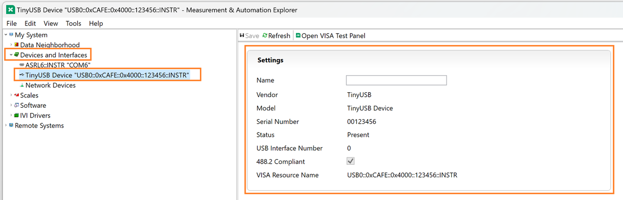
Task: Select Data Neighborhood in the tree
Action: [x=50, y=45]
